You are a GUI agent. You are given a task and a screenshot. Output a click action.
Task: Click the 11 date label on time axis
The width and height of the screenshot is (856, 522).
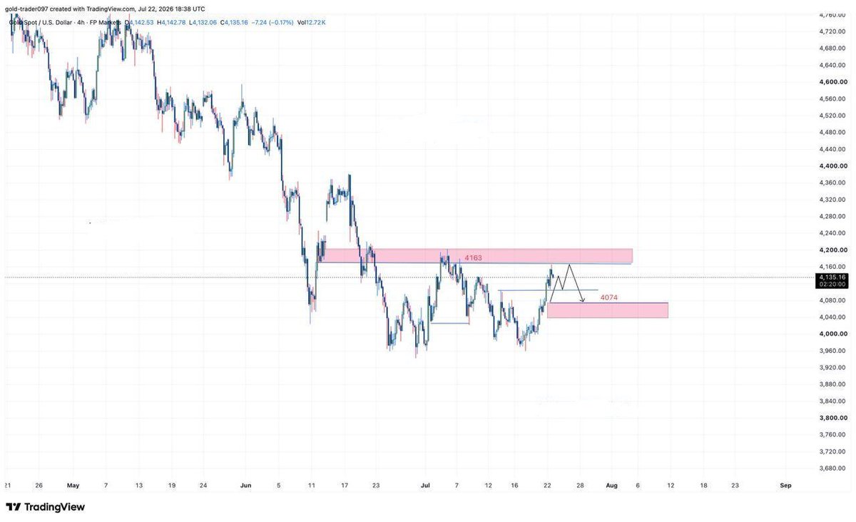click(312, 486)
